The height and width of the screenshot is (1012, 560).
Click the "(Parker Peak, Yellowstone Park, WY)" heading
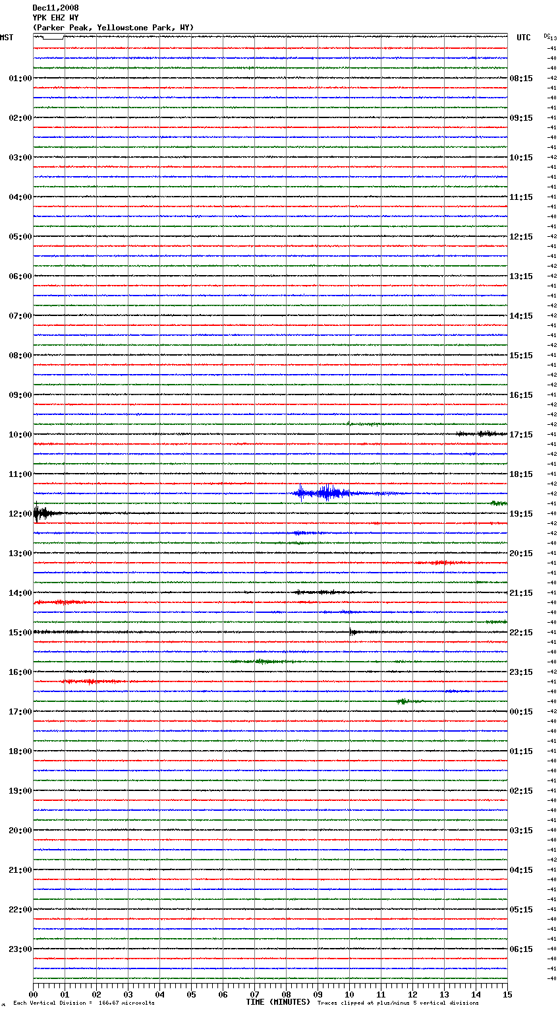click(x=113, y=28)
